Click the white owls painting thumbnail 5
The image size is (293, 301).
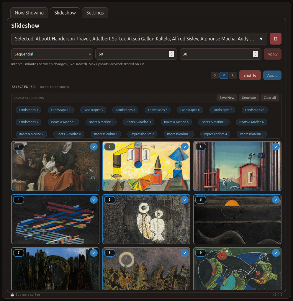146,219
